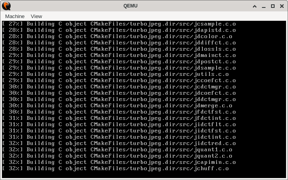Click the jdcolor.c.o output line

[x=117, y=37]
